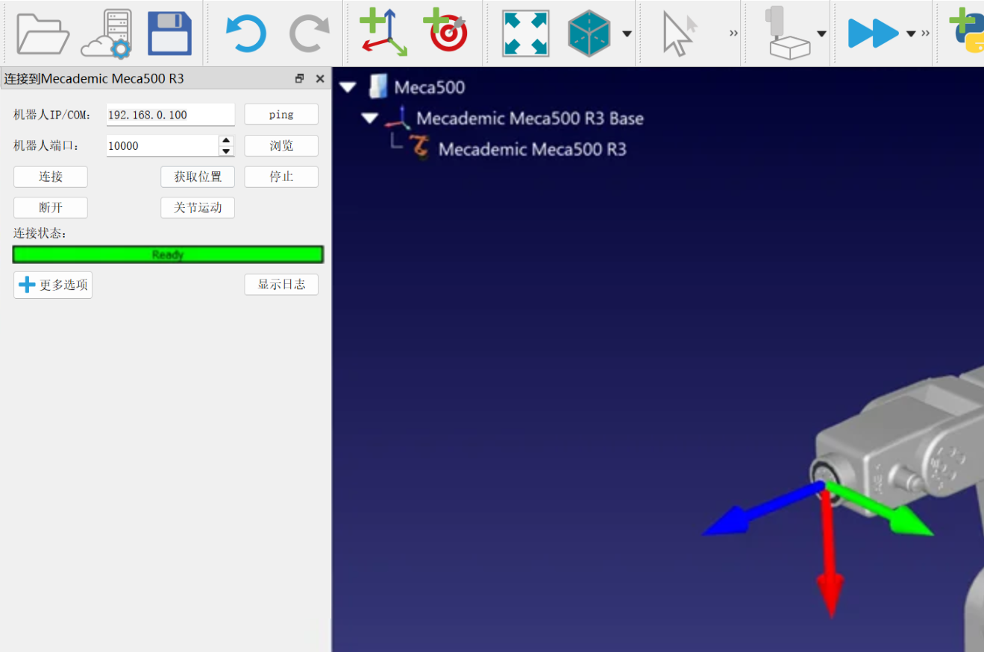Open the fast simulation speed dropdown arrow
The image size is (984, 652).
click(x=910, y=34)
